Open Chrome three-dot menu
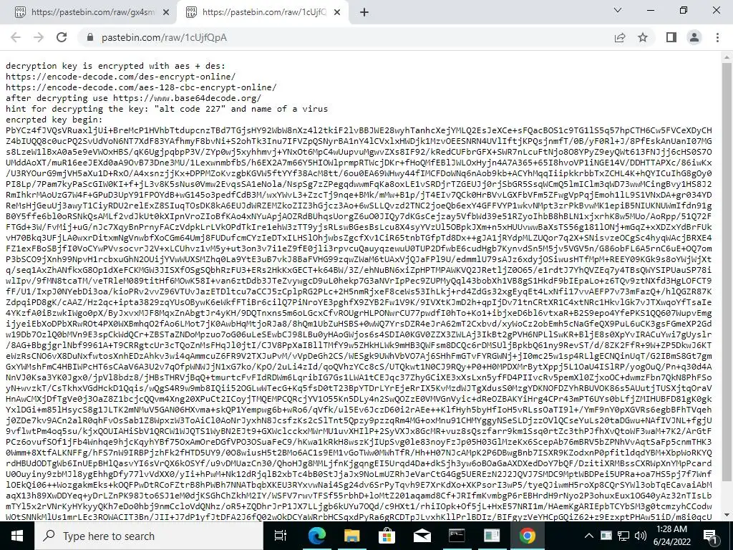Image resolution: width=733 pixels, height=550 pixels. pos(717,37)
